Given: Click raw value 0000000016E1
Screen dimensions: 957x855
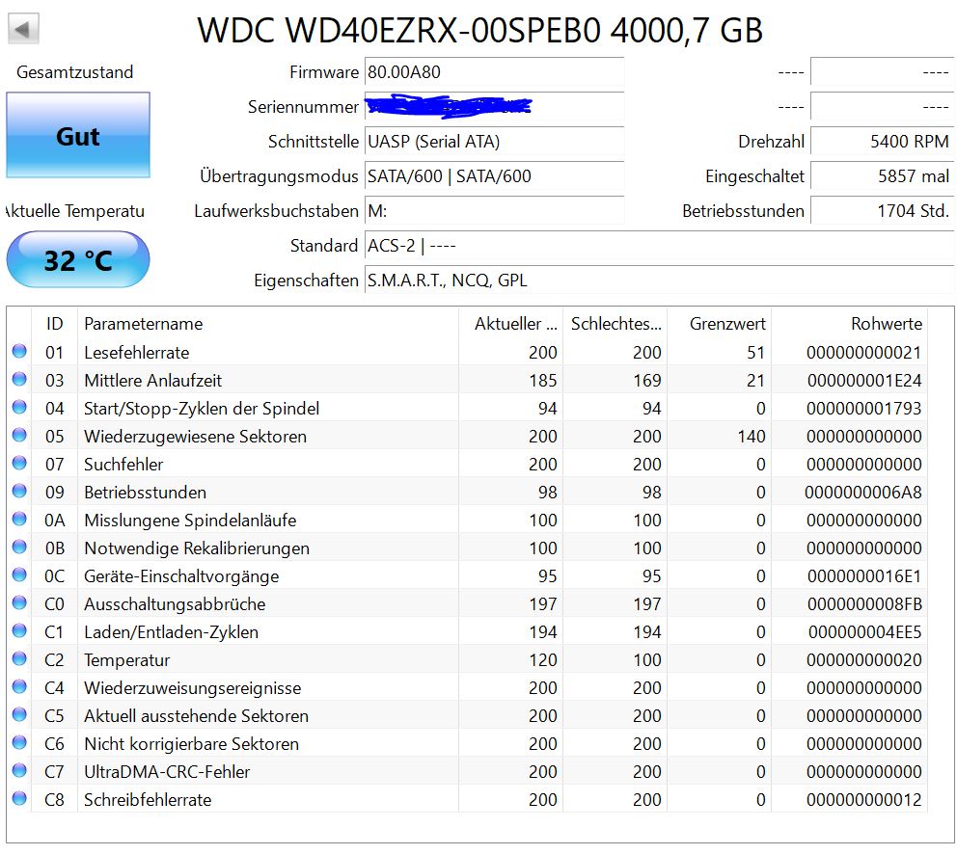Looking at the screenshot, I should click(864, 576).
